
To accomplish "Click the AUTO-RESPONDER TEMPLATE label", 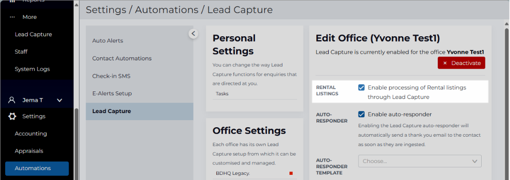I will pyautogui.click(x=332, y=166).
